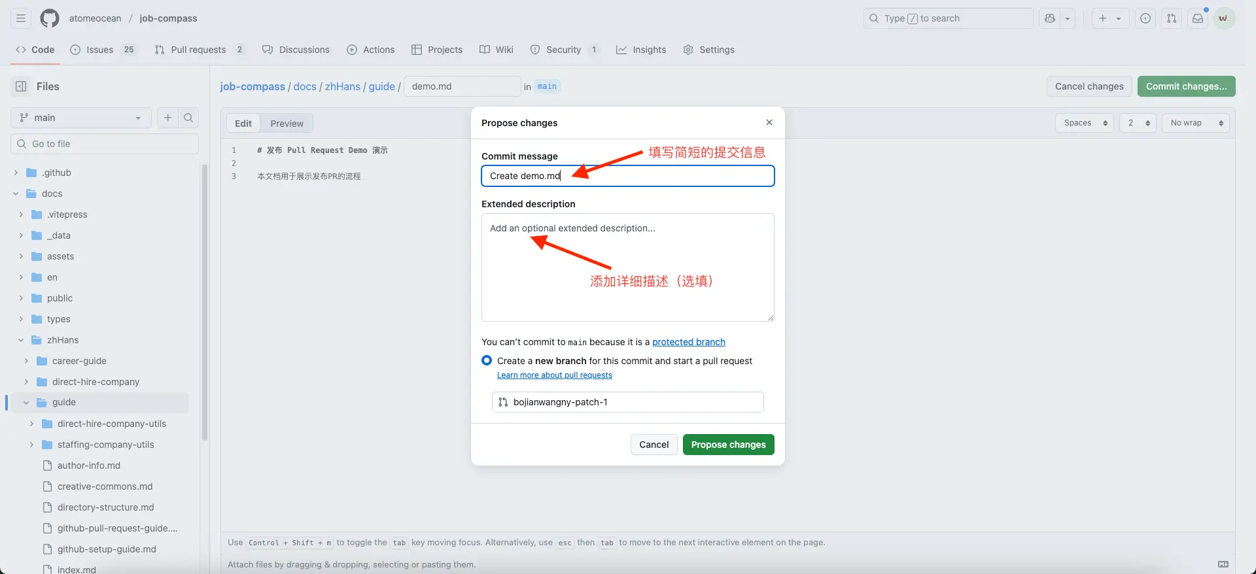
Task: Open the Wiki tab
Action: 497,50
